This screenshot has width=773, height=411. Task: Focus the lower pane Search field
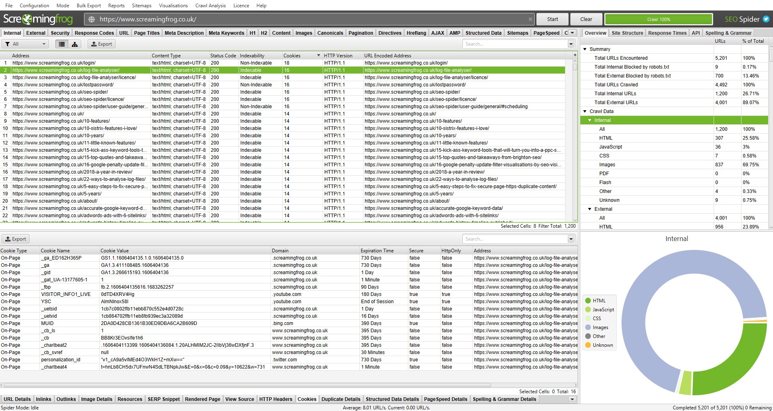coord(515,239)
